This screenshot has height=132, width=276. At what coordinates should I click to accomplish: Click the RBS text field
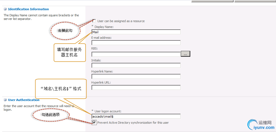pyautogui.click(x=136, y=54)
